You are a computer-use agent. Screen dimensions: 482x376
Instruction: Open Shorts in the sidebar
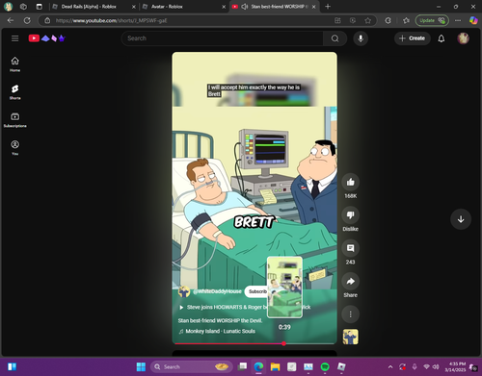(x=14, y=92)
